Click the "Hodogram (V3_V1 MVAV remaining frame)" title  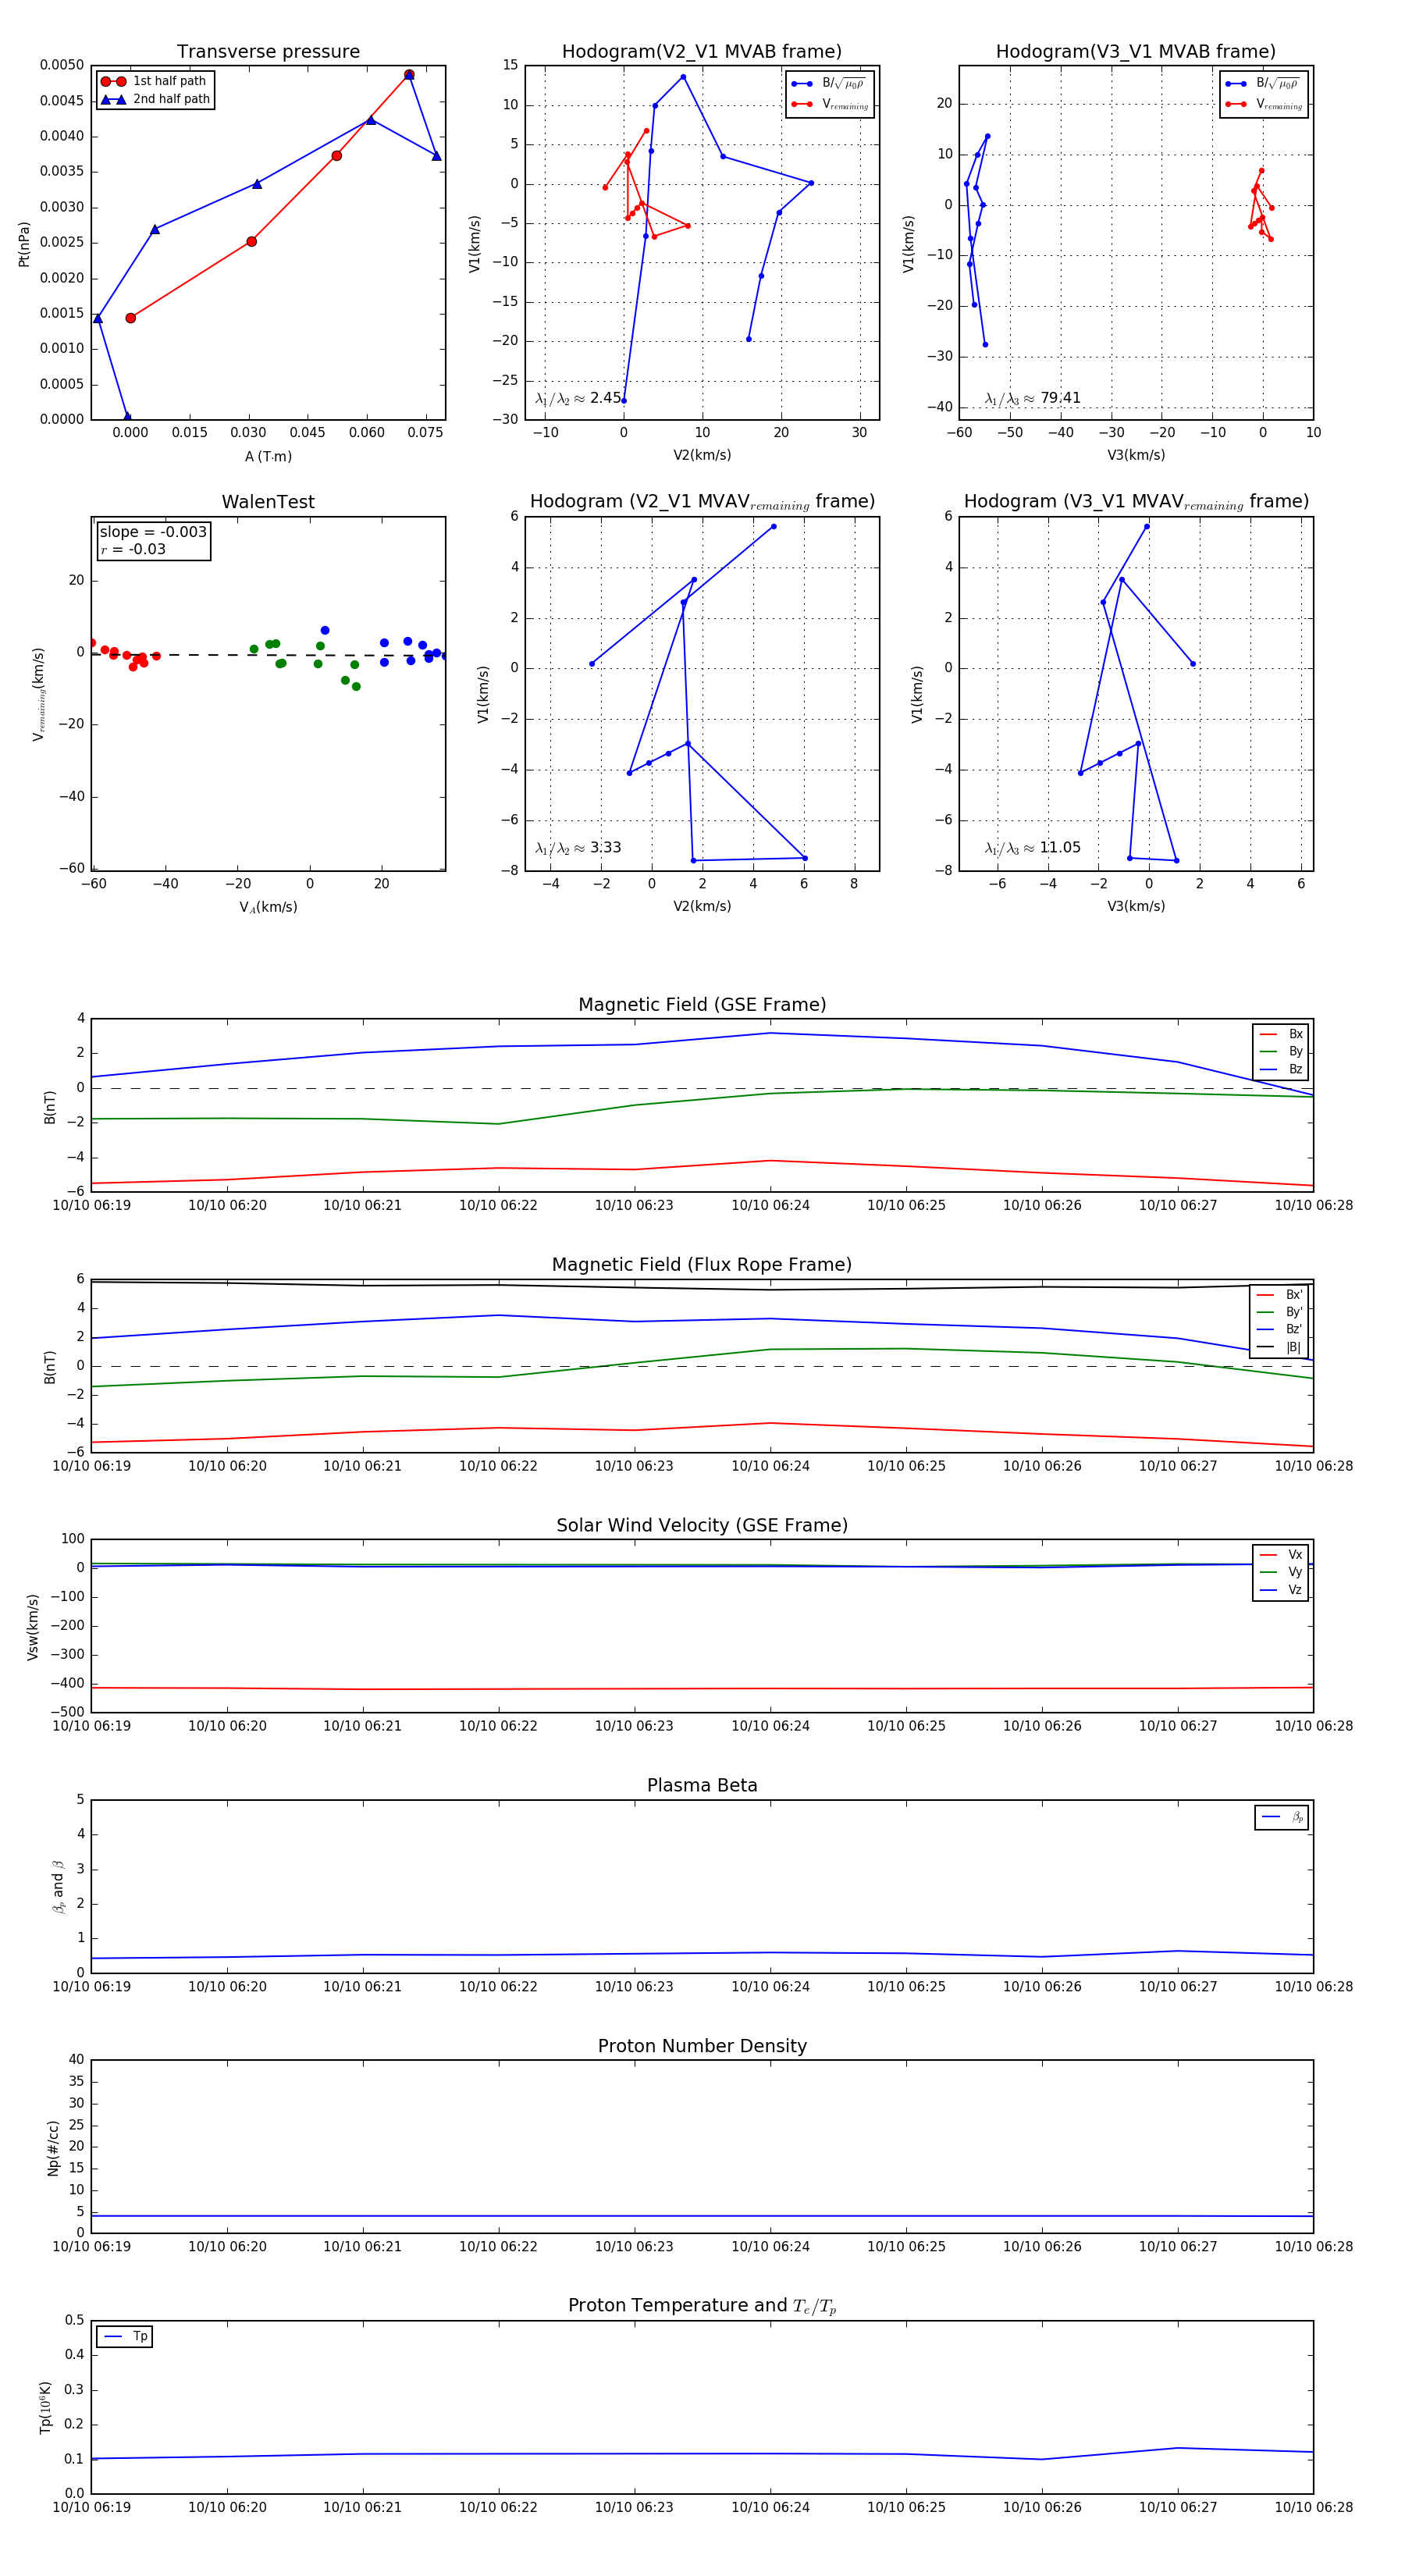tap(1136, 502)
